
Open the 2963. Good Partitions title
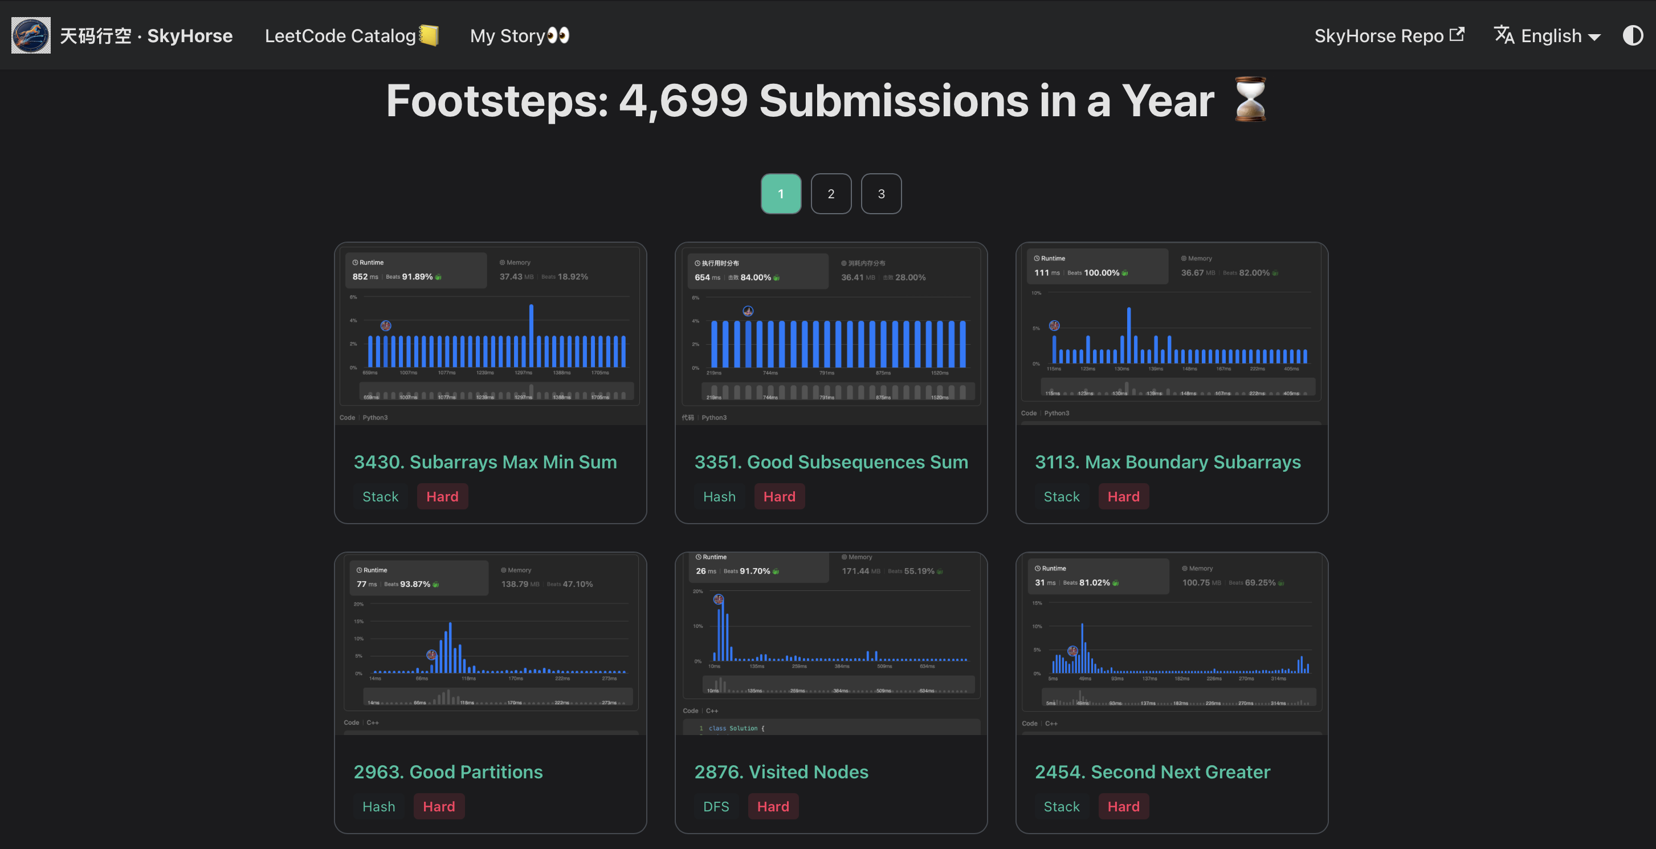(448, 772)
